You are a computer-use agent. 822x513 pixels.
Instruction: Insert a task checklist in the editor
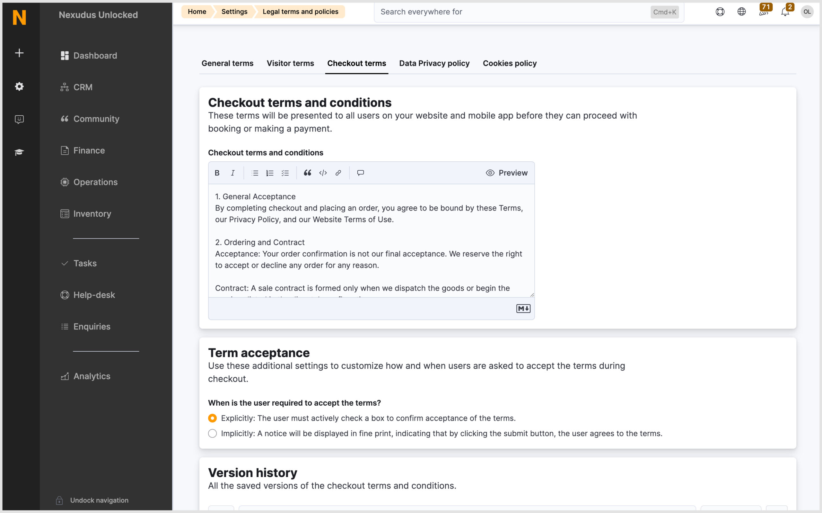(x=285, y=173)
